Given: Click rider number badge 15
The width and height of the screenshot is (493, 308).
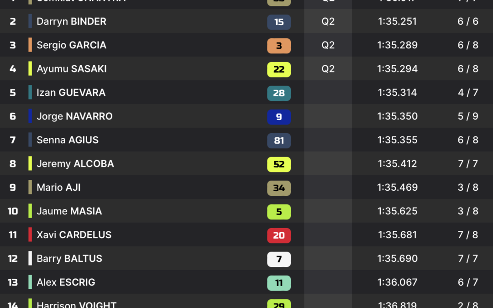Looking at the screenshot, I should point(279,22).
